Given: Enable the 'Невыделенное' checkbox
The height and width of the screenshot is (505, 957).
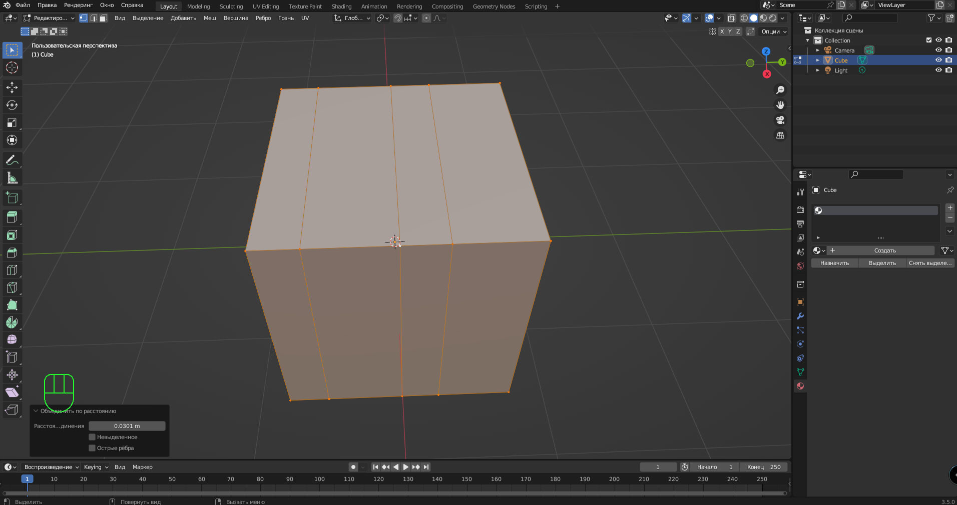Looking at the screenshot, I should [x=92, y=437].
